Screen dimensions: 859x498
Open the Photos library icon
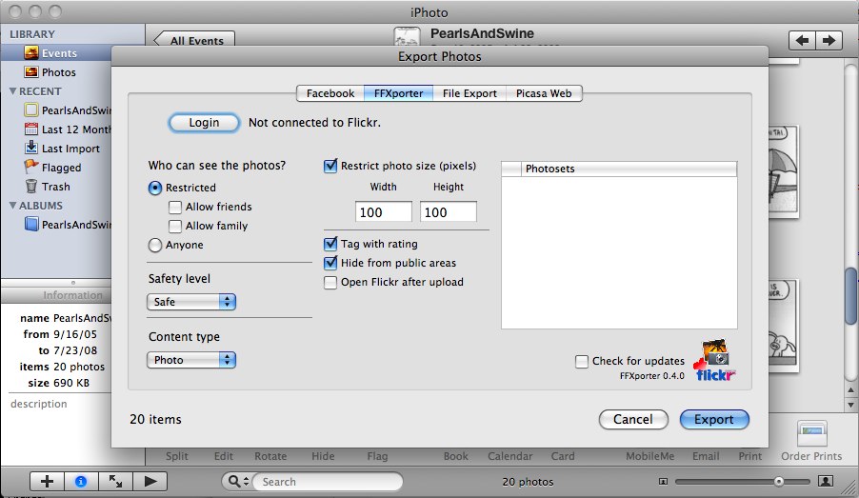point(31,72)
